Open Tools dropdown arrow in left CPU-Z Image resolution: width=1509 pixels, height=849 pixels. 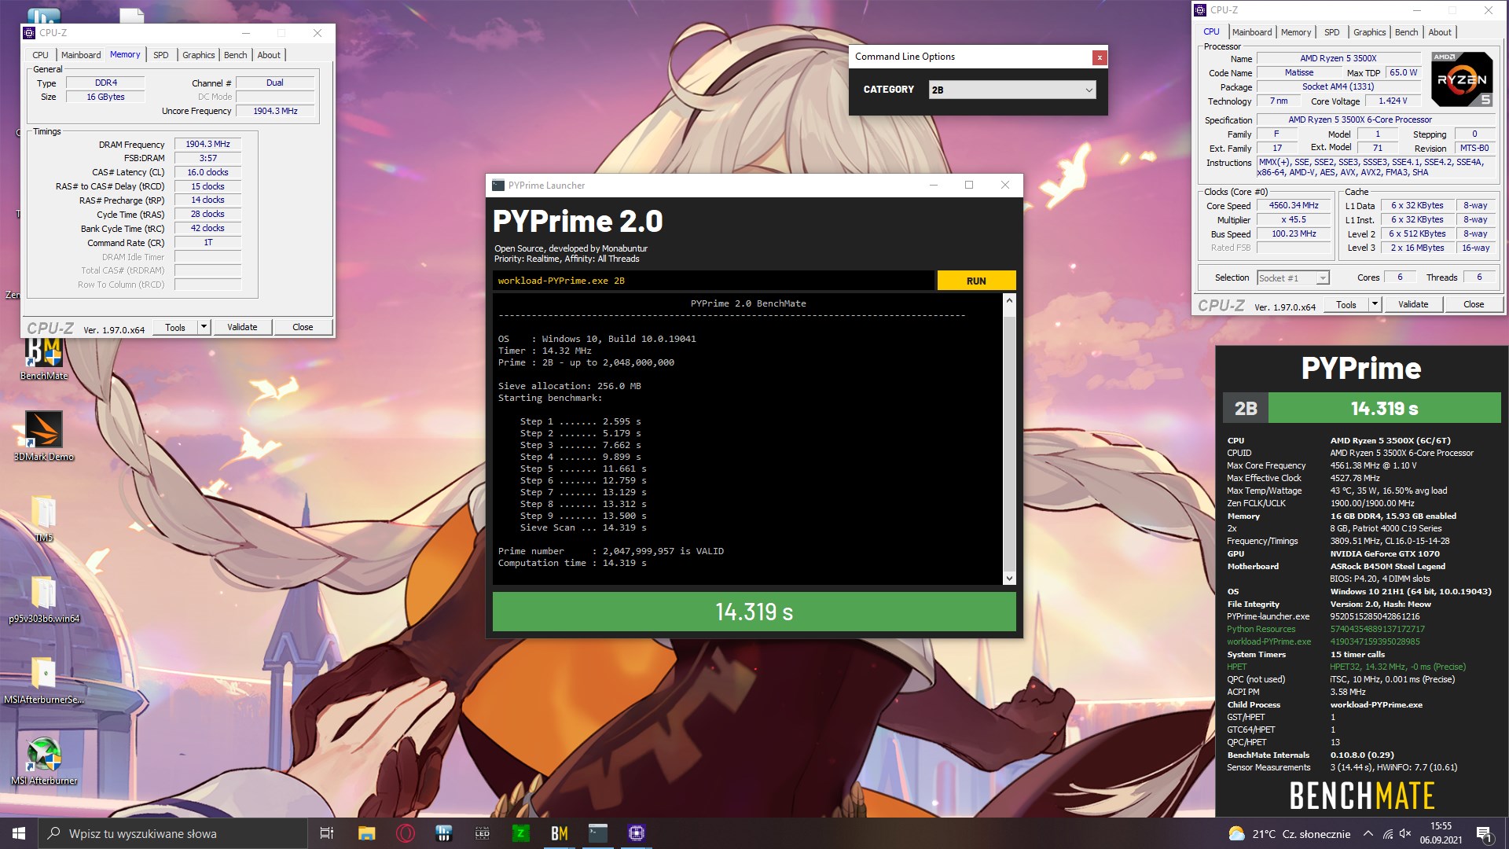click(x=204, y=327)
